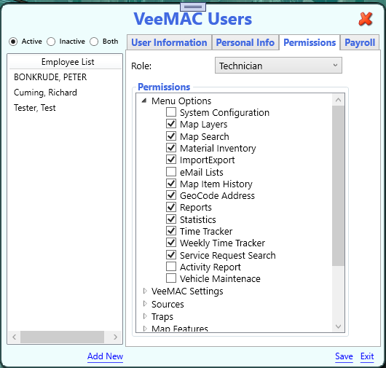Image resolution: width=386 pixels, height=368 pixels.
Task: Collapse the Menu Options tree node
Action: point(144,101)
